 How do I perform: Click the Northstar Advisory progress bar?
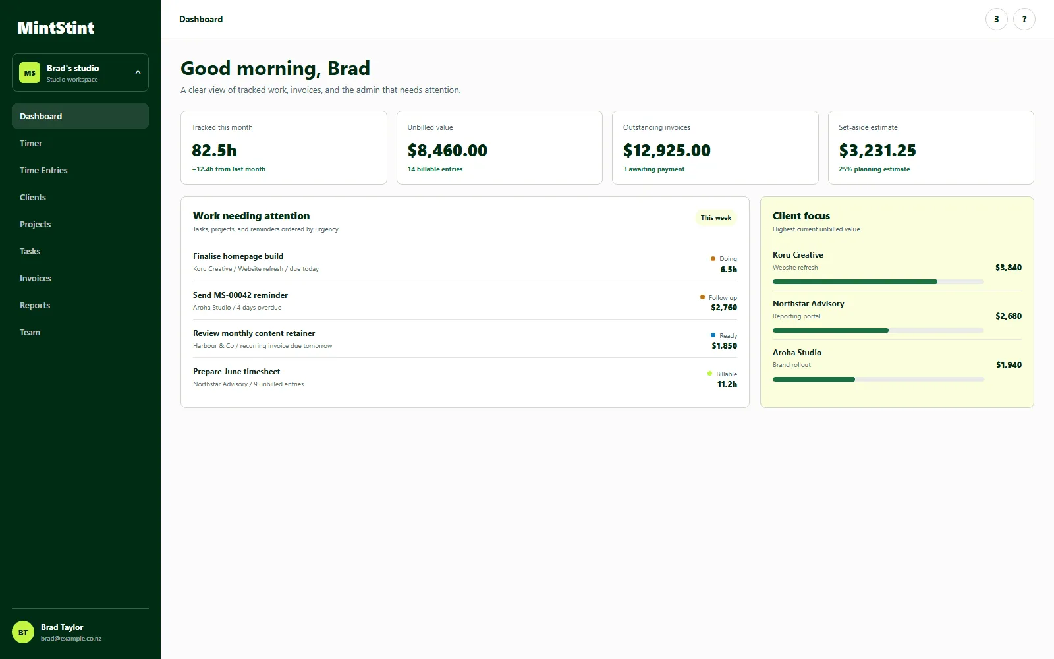(878, 330)
